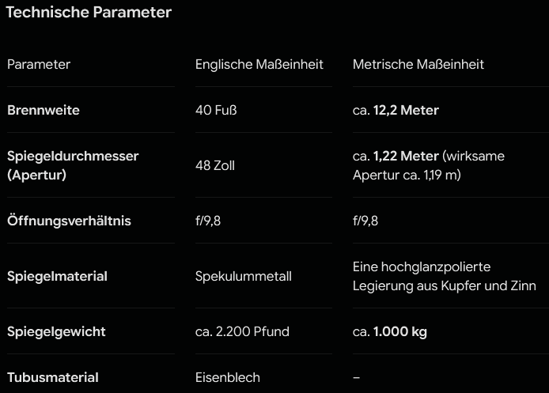The image size is (549, 393).
Task: Click the Englische Maßeinheit column header
Action: point(259,64)
